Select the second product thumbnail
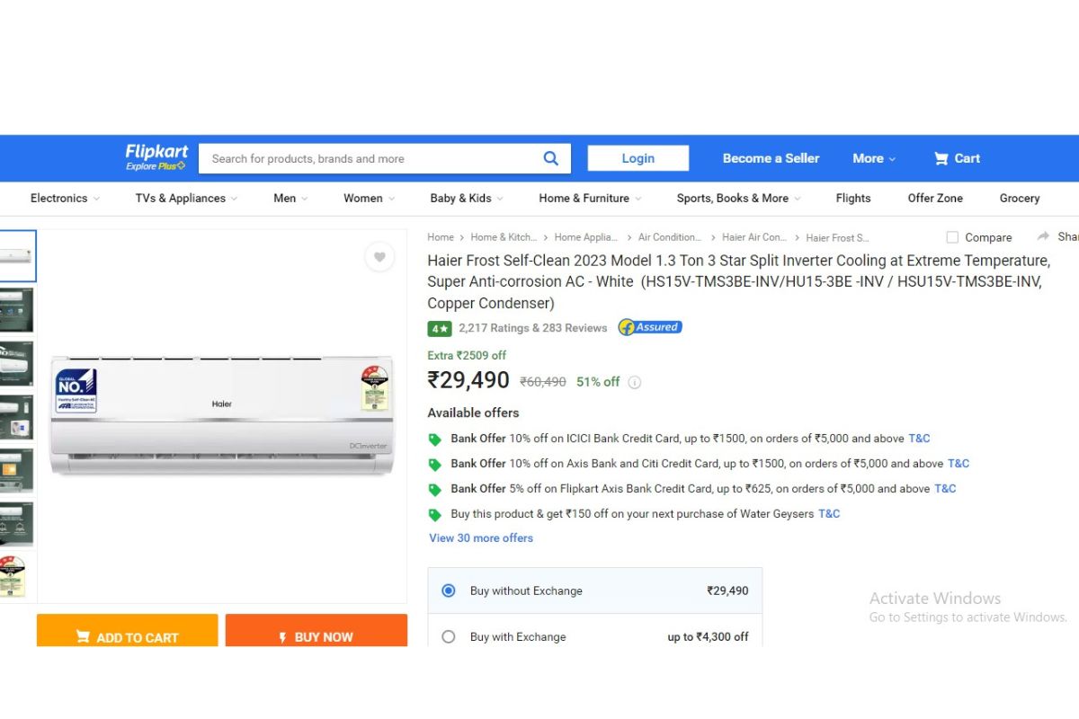 point(16,310)
